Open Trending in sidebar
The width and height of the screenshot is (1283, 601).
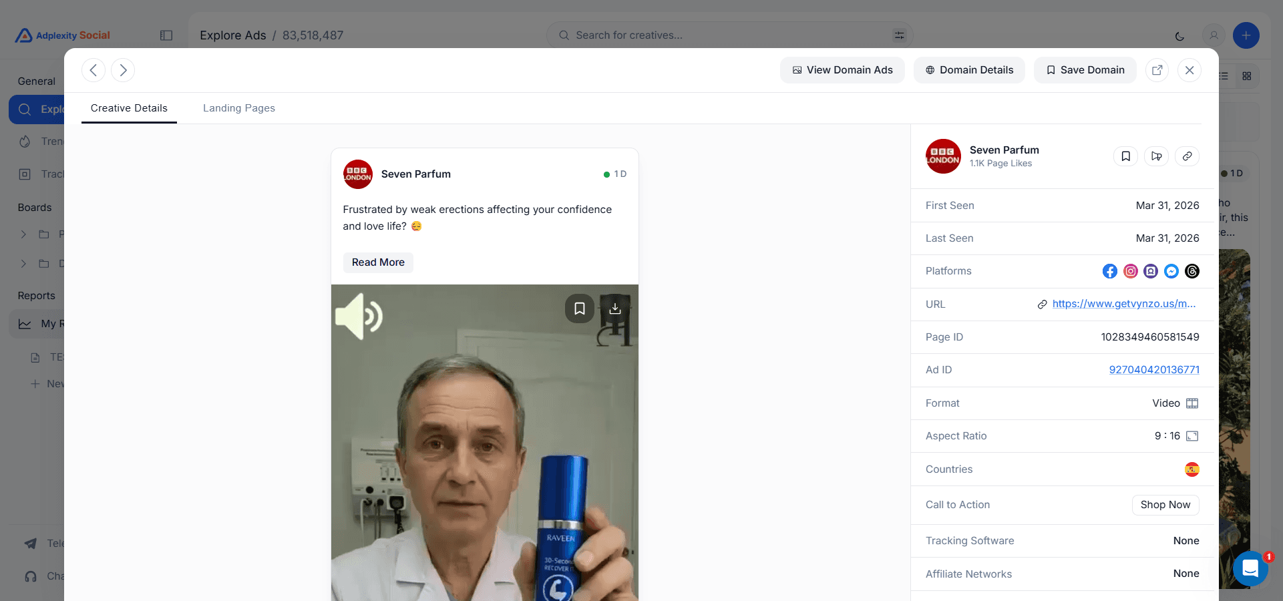pos(40,142)
